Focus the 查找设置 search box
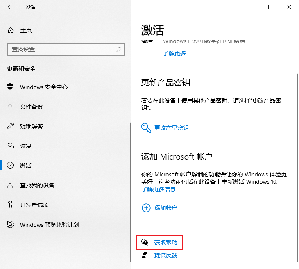 coord(66,50)
